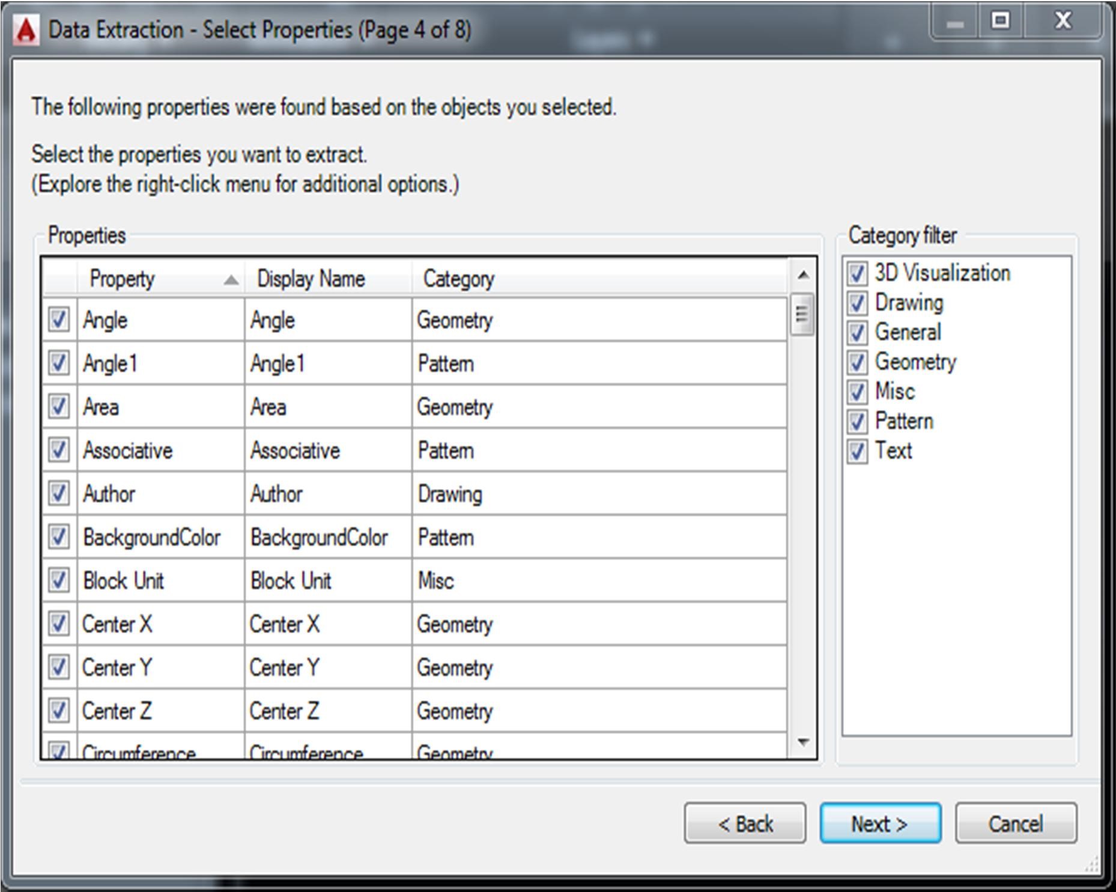Click the Property column sort arrow
The height and width of the screenshot is (892, 1116).
click(231, 280)
